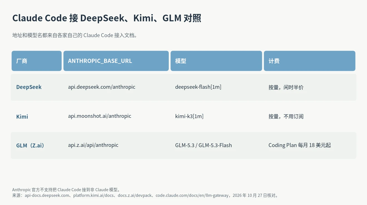Screen dimensions: 367x205
Task: Click the "api.deepseek.com/anthropic" URL cell
Action: 102,87
